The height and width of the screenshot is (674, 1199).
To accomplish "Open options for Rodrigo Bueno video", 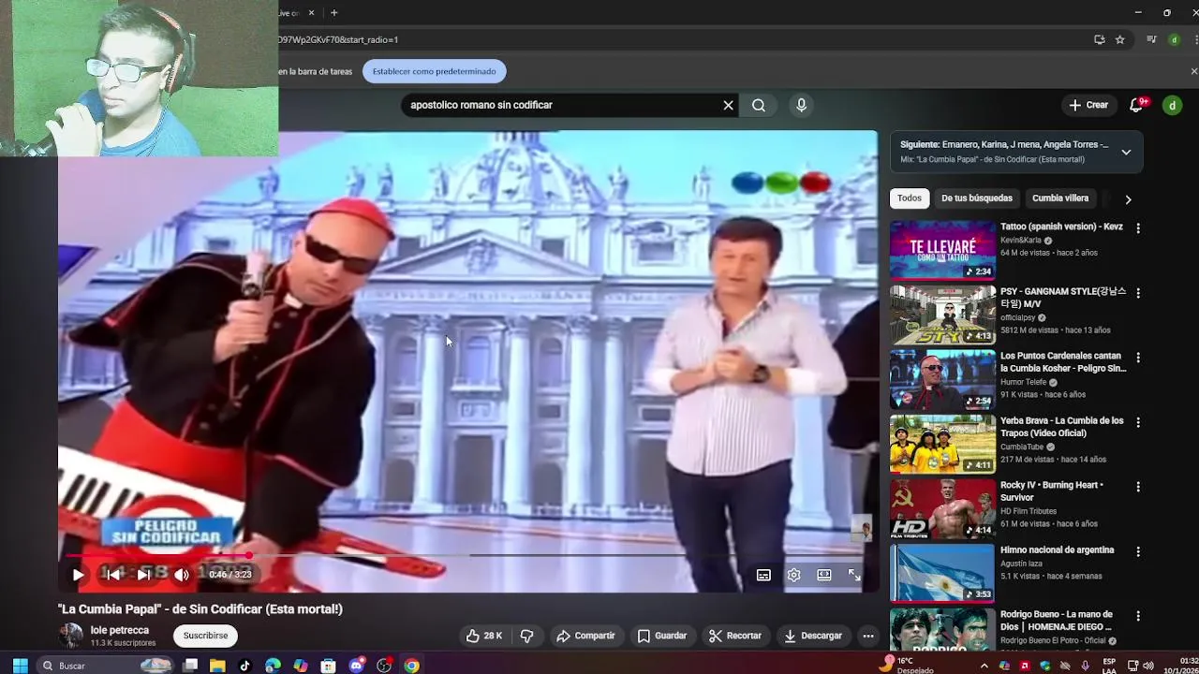I will (1138, 616).
